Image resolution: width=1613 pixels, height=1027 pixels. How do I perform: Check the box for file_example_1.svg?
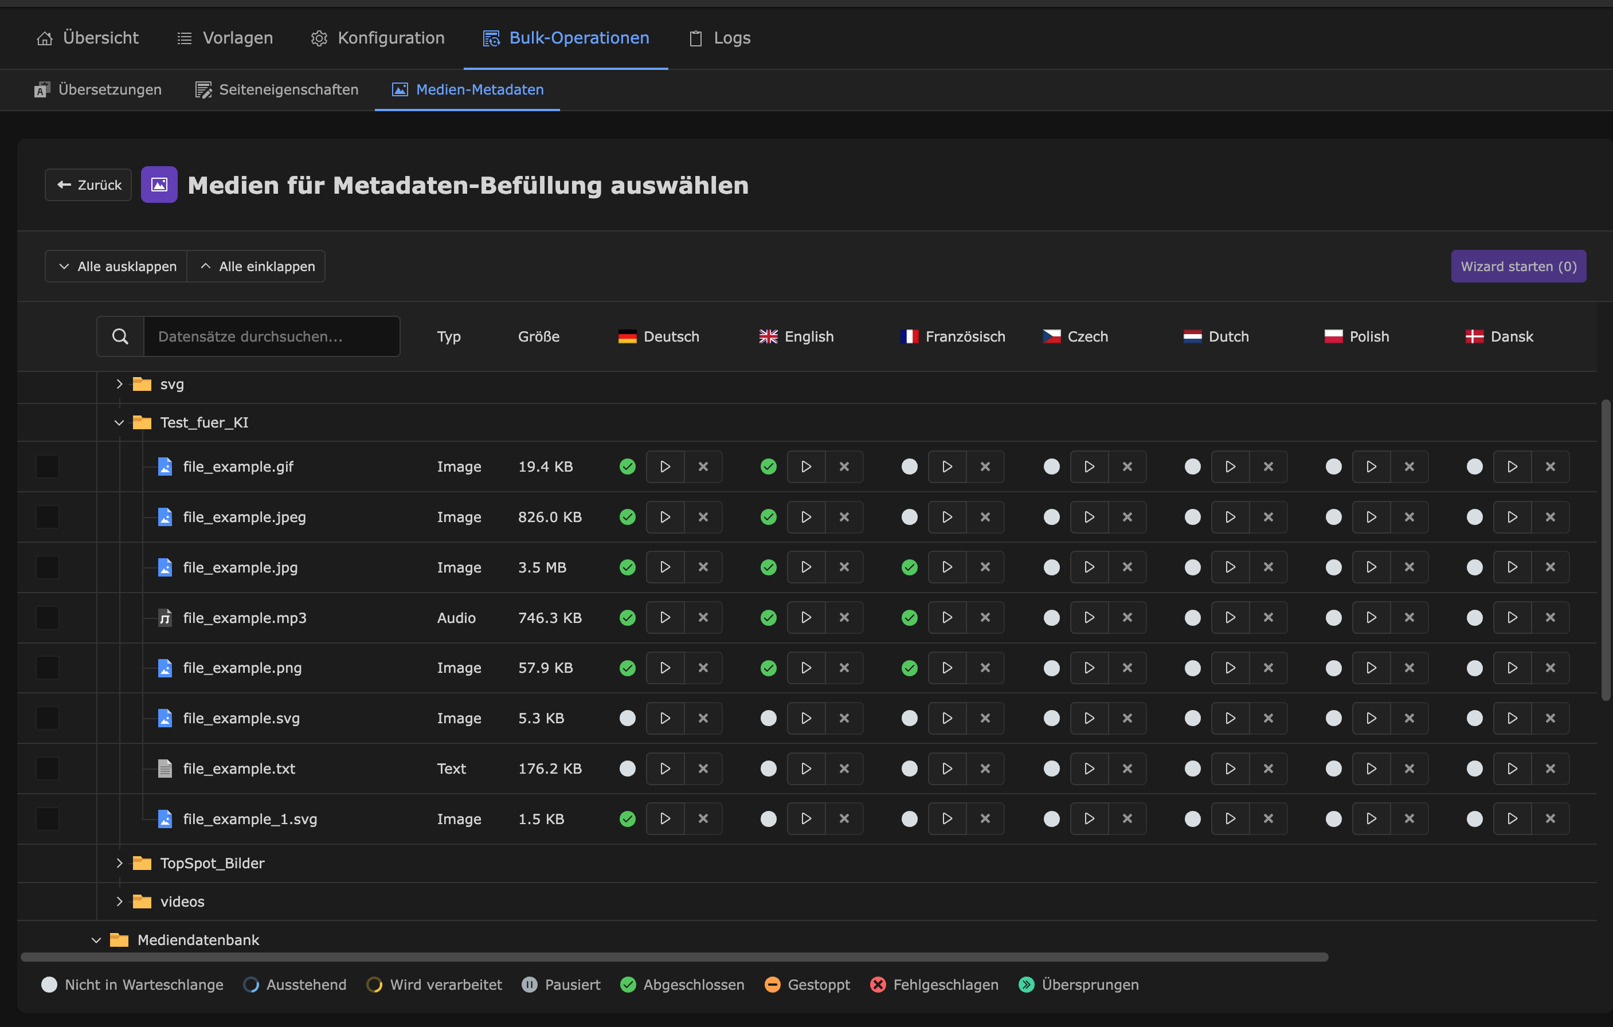coord(48,818)
